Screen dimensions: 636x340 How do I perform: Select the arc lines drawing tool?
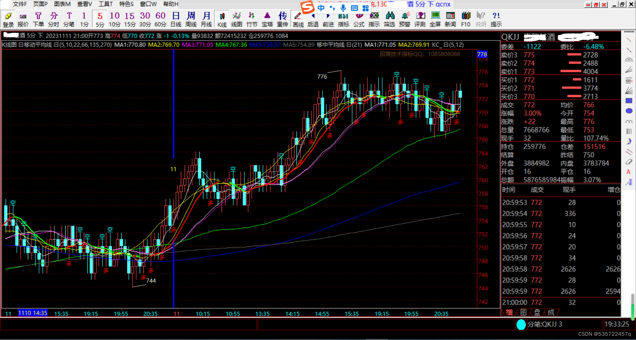point(629,60)
